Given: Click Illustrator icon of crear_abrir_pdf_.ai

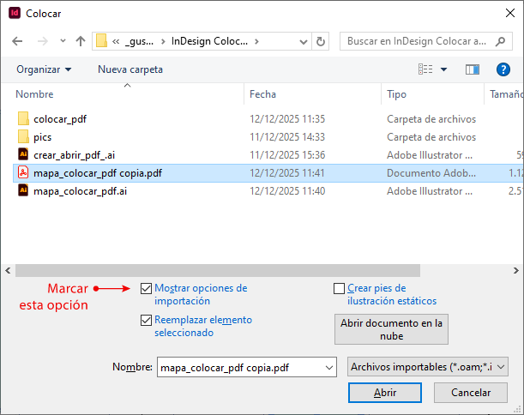Looking at the screenshot, I should [23, 154].
